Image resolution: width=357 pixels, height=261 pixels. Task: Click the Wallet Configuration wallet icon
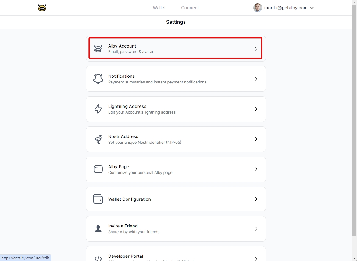[x=98, y=199]
